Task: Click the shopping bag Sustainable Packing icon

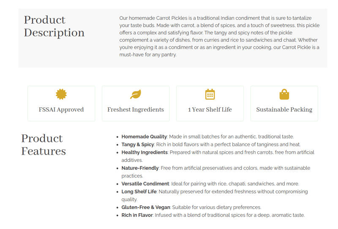Action: (284, 94)
